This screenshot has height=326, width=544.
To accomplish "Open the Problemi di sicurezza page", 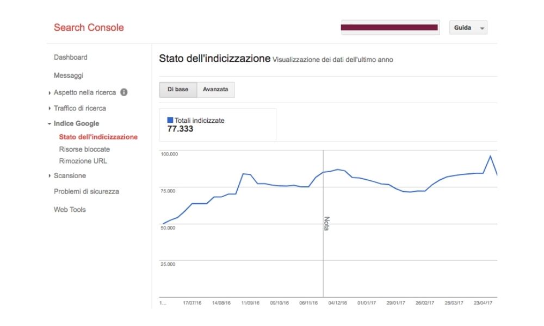I will click(86, 191).
